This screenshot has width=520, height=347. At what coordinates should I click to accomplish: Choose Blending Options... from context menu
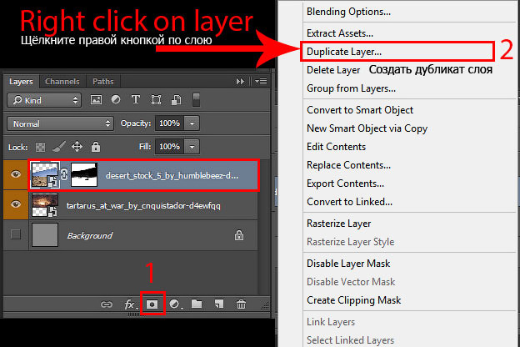(x=348, y=12)
